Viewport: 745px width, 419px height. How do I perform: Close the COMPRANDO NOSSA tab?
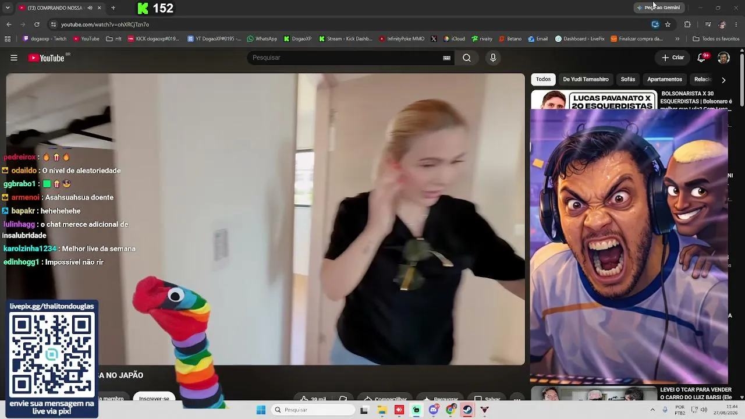pyautogui.click(x=99, y=8)
